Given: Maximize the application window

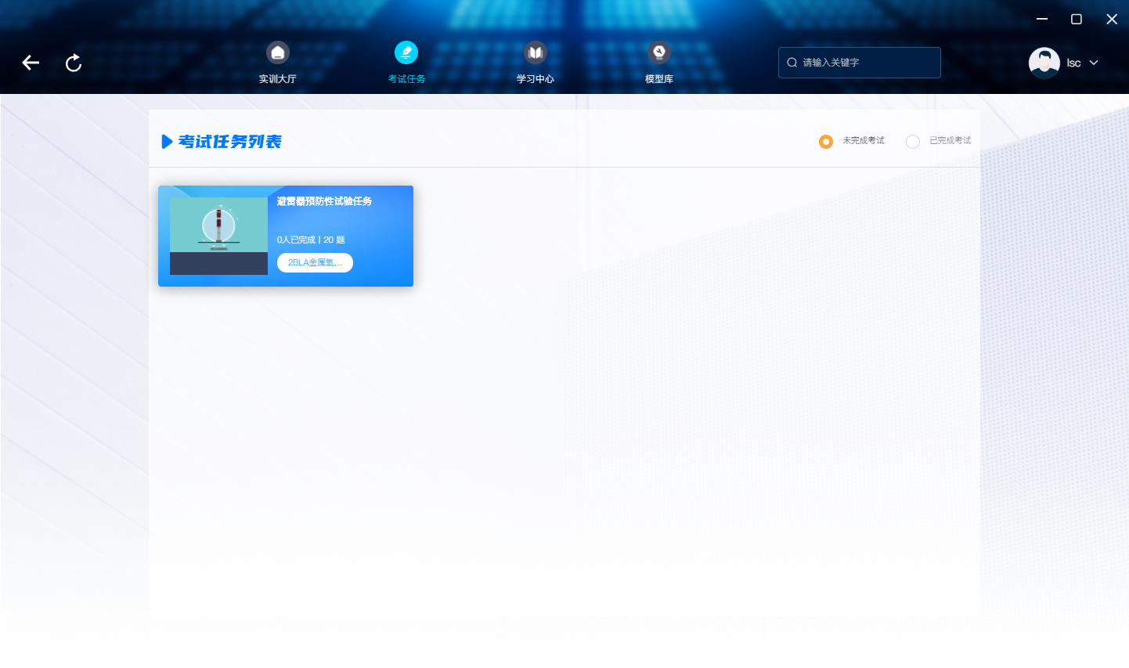Looking at the screenshot, I should coord(1077,19).
